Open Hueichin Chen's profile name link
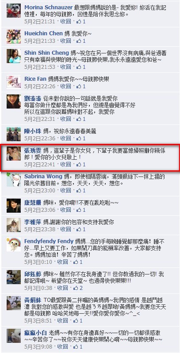This screenshot has height=353, width=180. [x=43, y=34]
